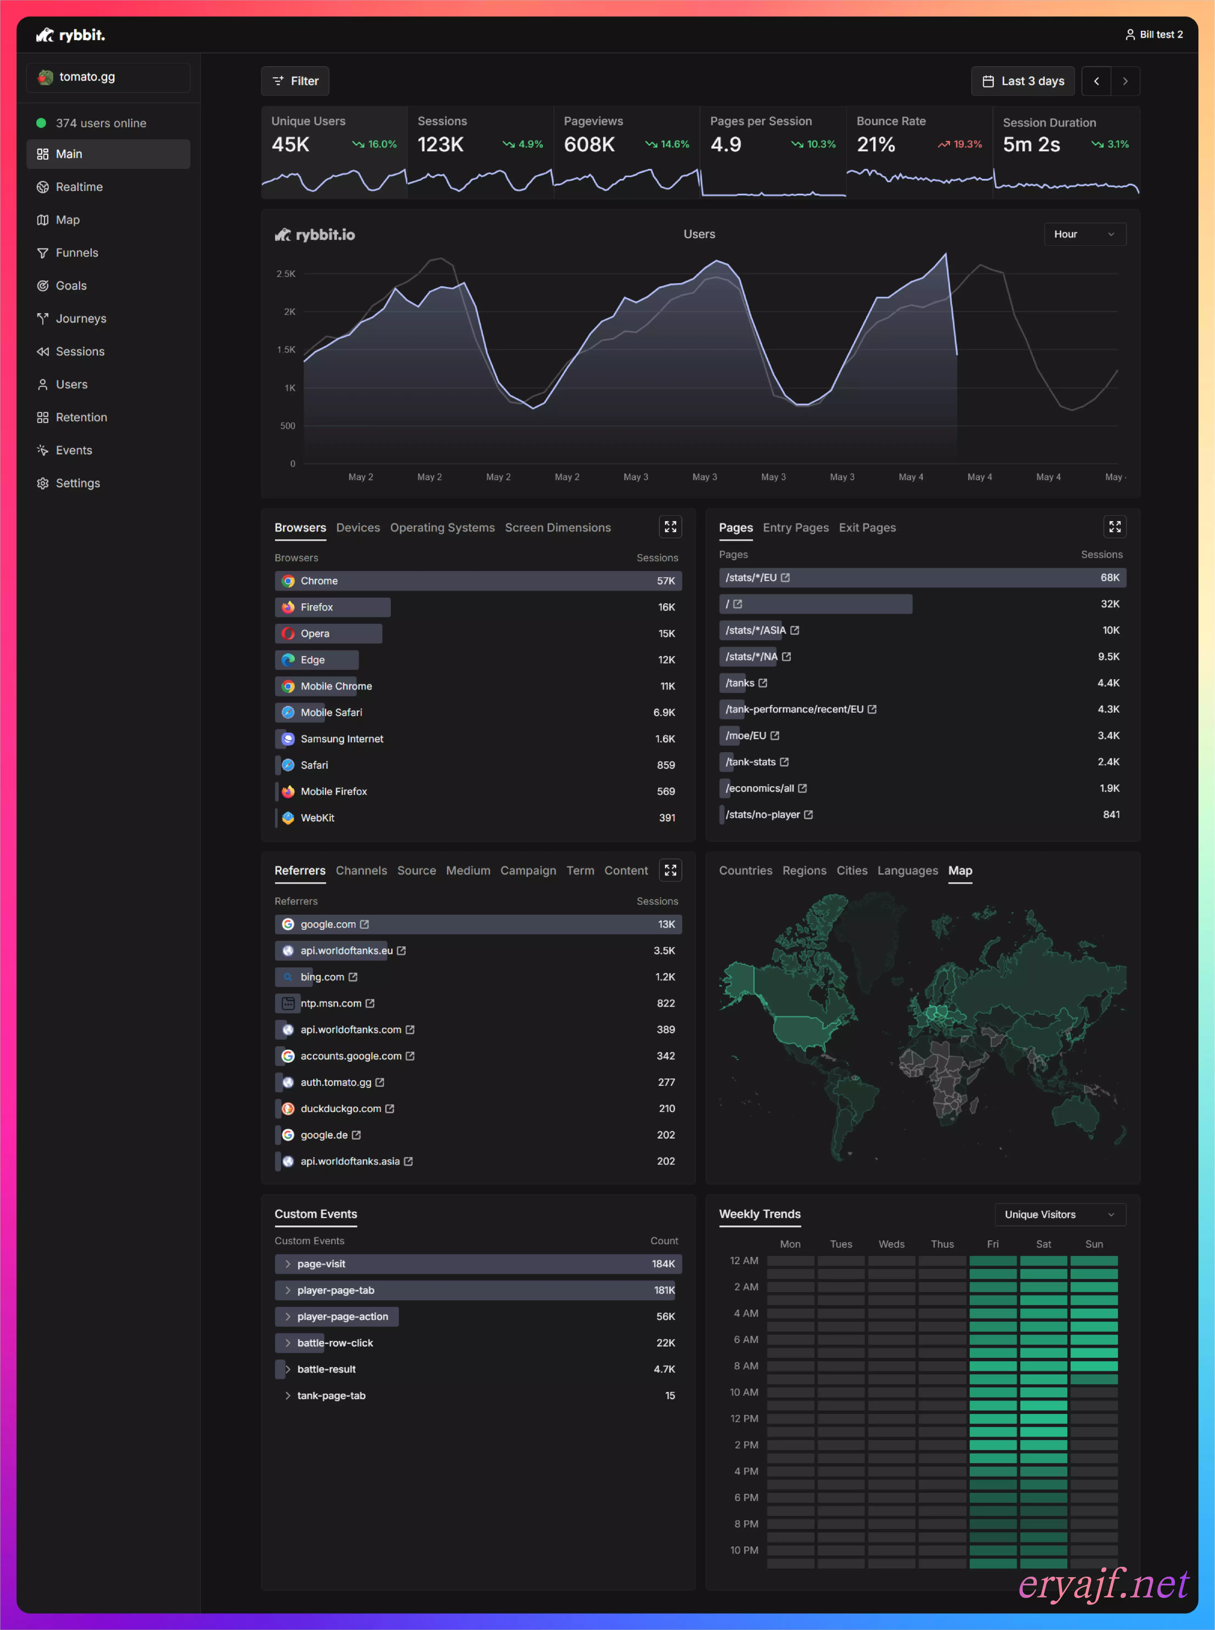Open Bill test 2 user account
The width and height of the screenshot is (1215, 1630).
pos(1154,35)
